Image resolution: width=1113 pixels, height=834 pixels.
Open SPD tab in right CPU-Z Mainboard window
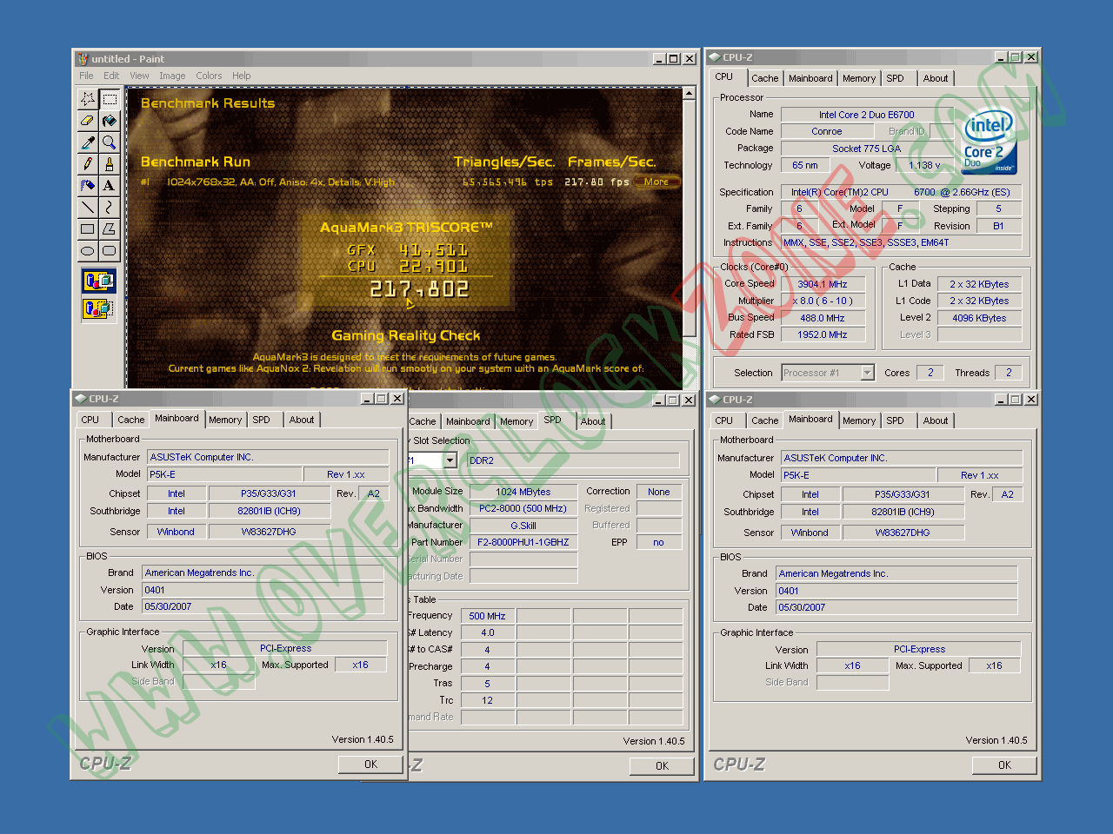click(x=895, y=420)
